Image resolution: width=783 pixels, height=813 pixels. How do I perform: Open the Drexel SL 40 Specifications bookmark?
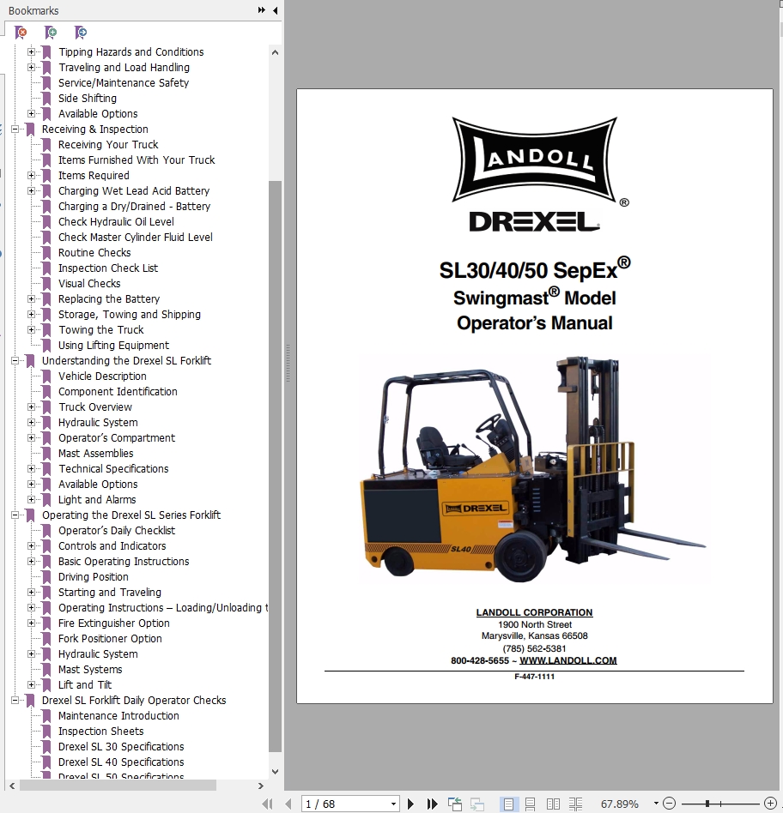pyautogui.click(x=122, y=762)
